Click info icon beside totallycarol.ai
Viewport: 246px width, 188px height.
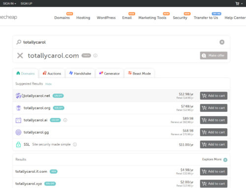click(65, 120)
